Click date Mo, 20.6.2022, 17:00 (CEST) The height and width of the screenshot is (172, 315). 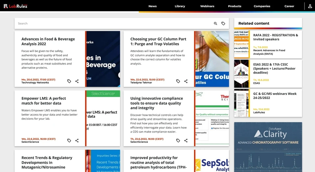click(38, 80)
